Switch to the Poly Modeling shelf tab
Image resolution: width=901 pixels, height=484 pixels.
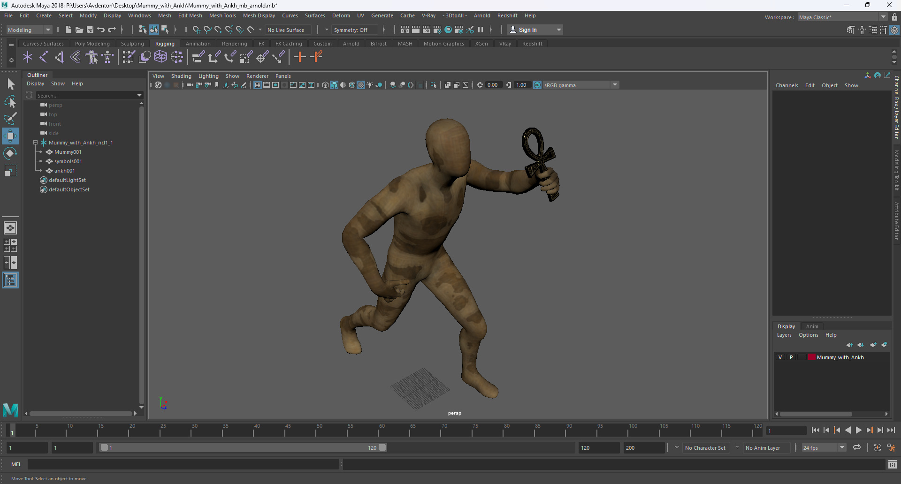92,44
